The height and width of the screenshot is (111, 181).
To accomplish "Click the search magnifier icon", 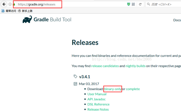I will coord(148,4).
